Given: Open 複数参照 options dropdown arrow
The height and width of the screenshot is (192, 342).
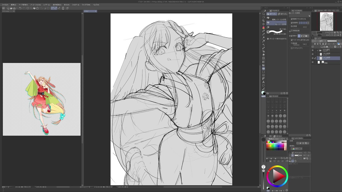Looking at the screenshot, I should (308, 36).
